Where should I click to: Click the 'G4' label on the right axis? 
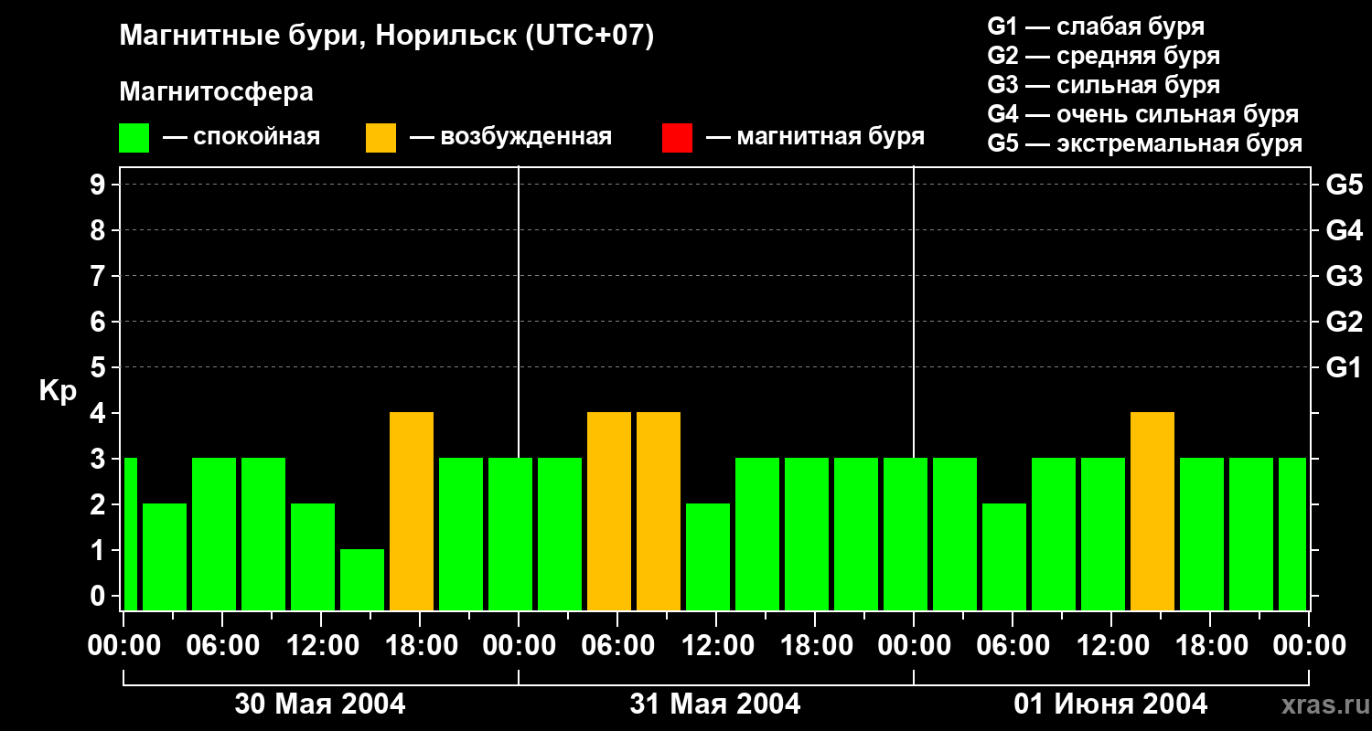(1344, 231)
